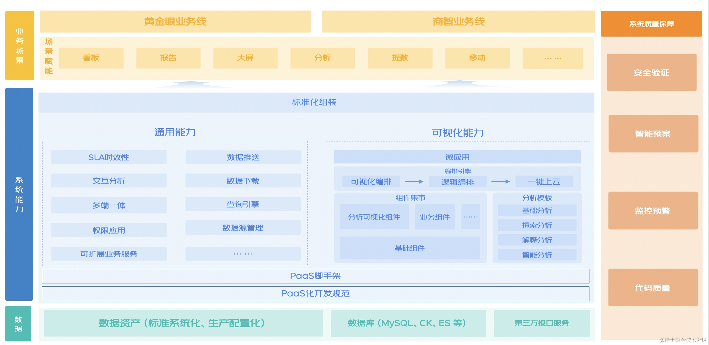
Task: Click the 商智业务线 header block
Action: pyautogui.click(x=458, y=21)
